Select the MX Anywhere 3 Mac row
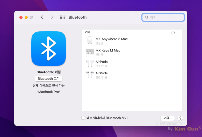This screenshot has height=137, width=202. (x=132, y=41)
